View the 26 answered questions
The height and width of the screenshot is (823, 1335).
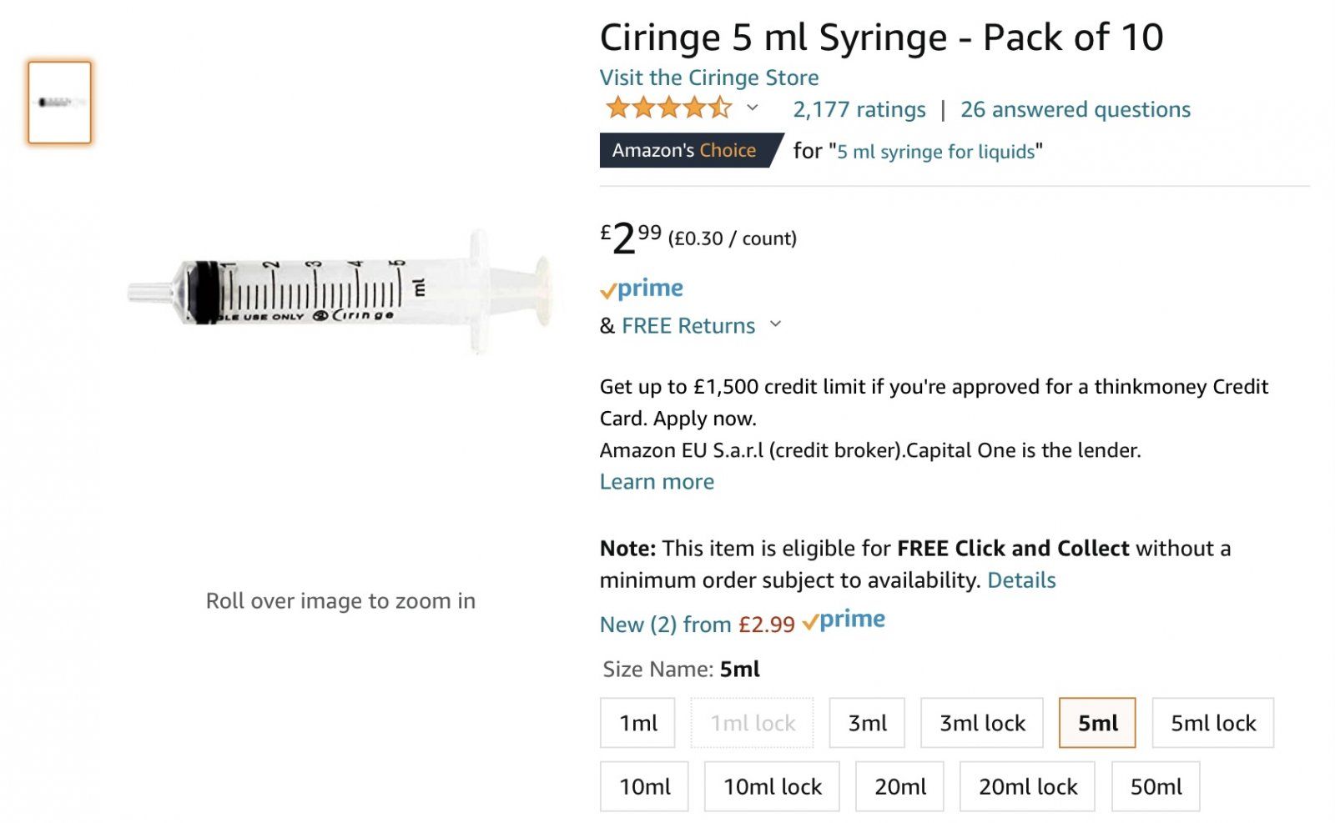tap(1075, 109)
